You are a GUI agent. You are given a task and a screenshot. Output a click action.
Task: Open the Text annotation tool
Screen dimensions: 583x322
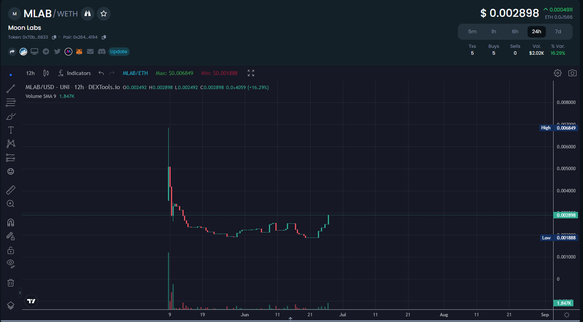click(x=11, y=130)
